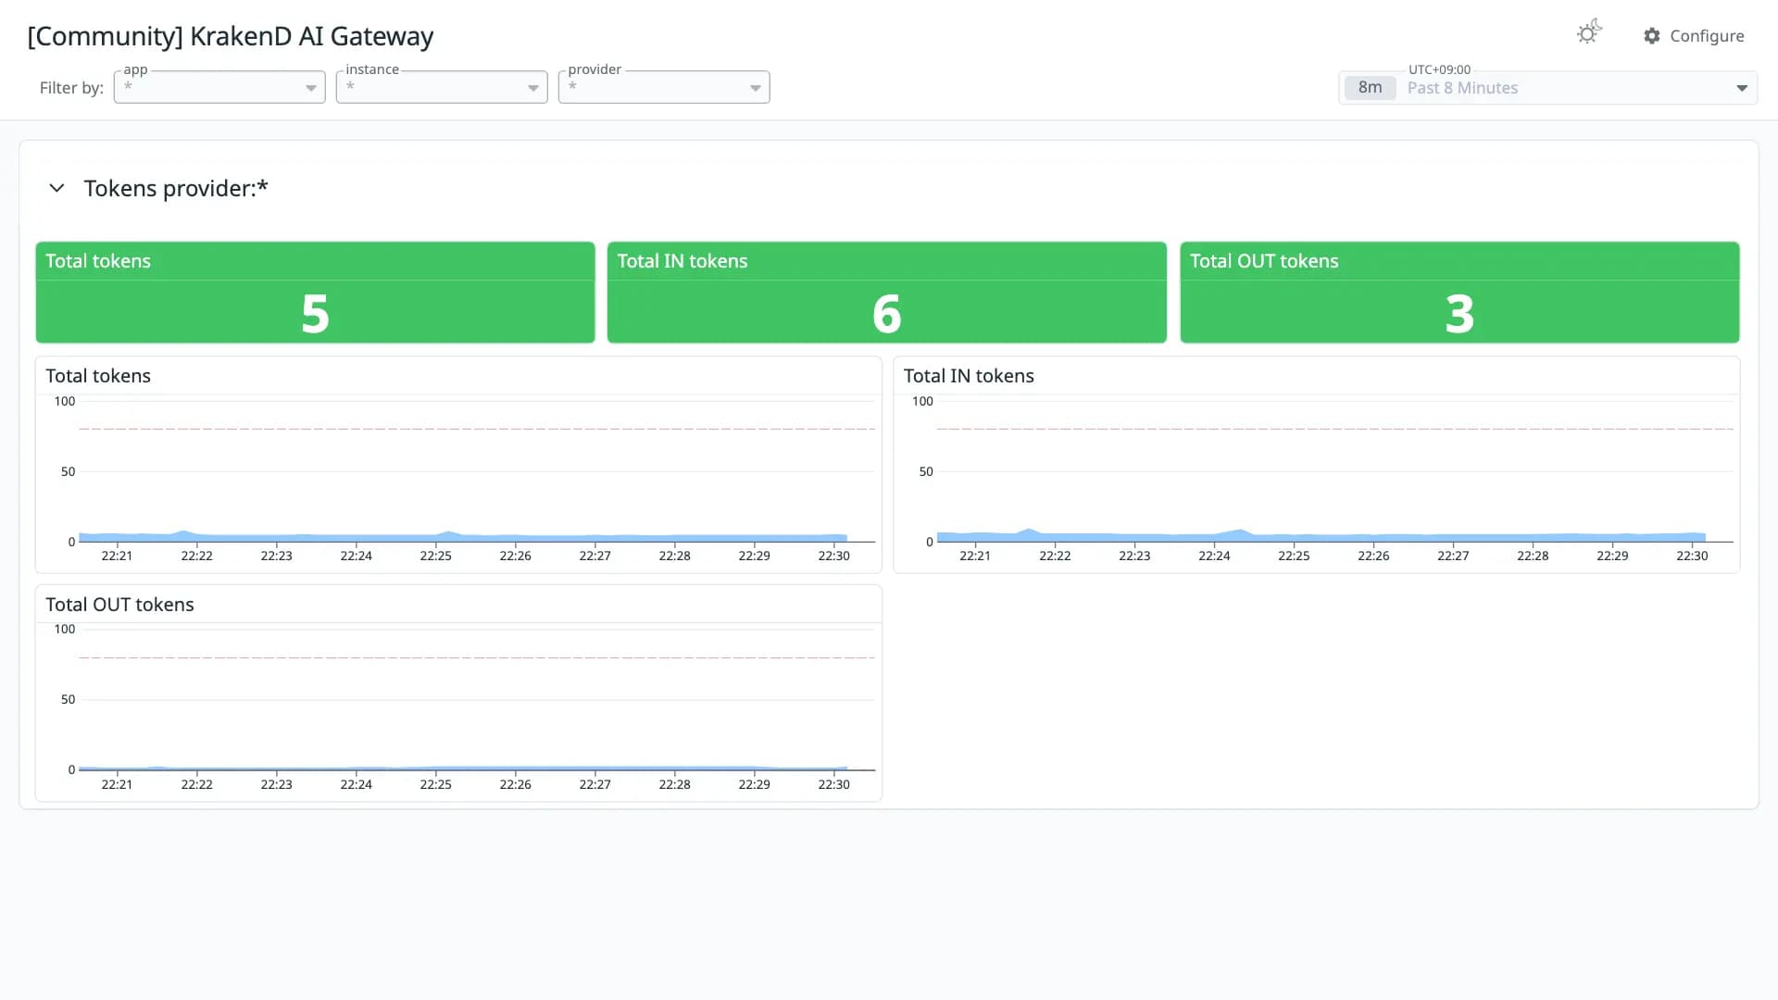The width and height of the screenshot is (1778, 1000).
Task: Click the 8m time badge
Action: point(1370,88)
